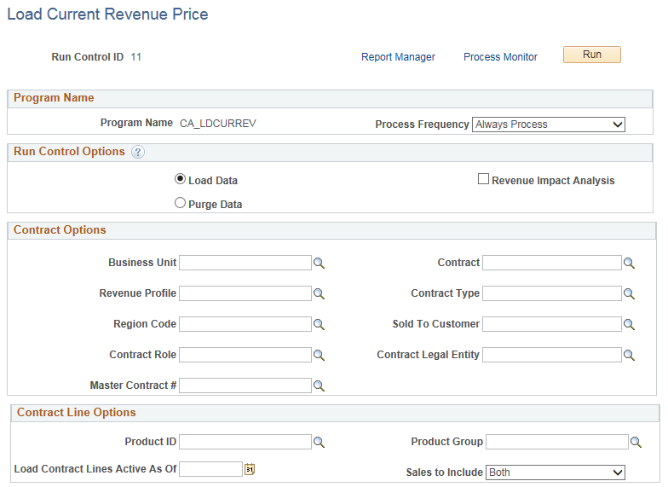Focus the Contract input field
This screenshot has width=668, height=487.
point(552,263)
